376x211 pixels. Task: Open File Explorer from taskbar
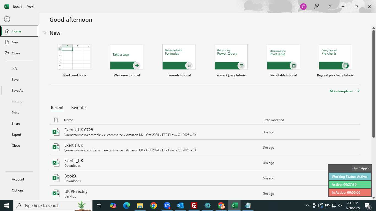click(140, 206)
